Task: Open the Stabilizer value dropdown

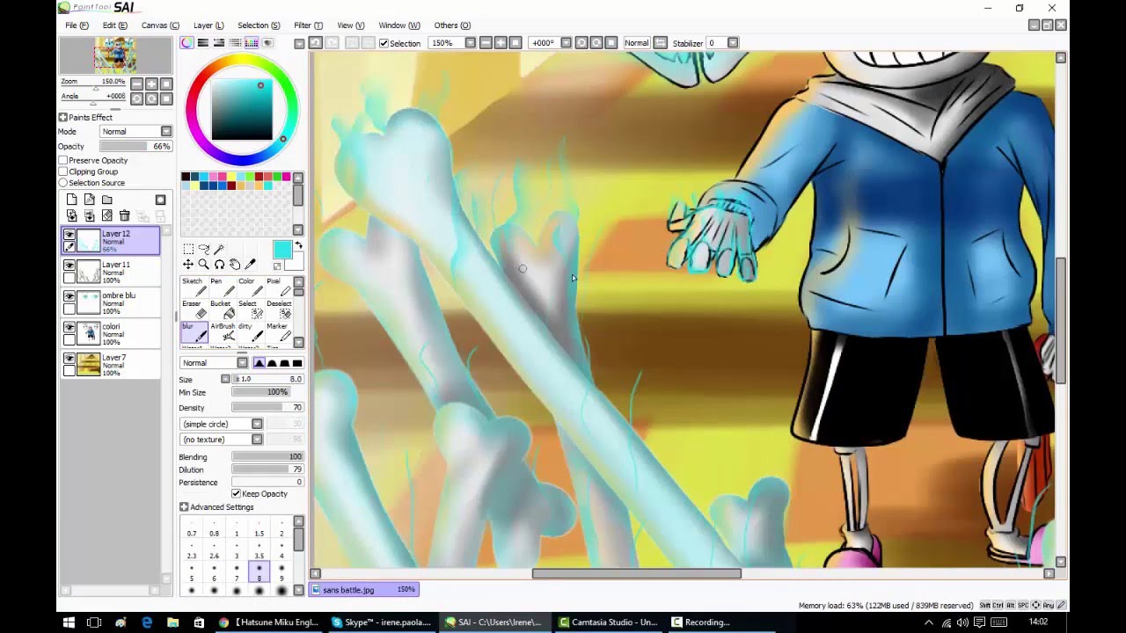Action: pos(733,43)
